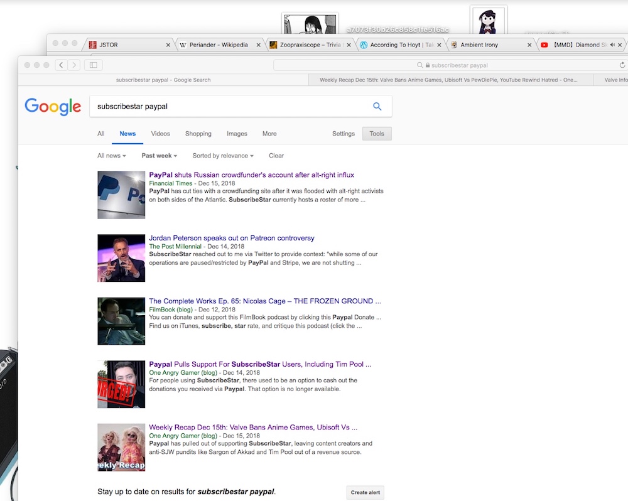Click Safari's forward arrow button

(74, 65)
